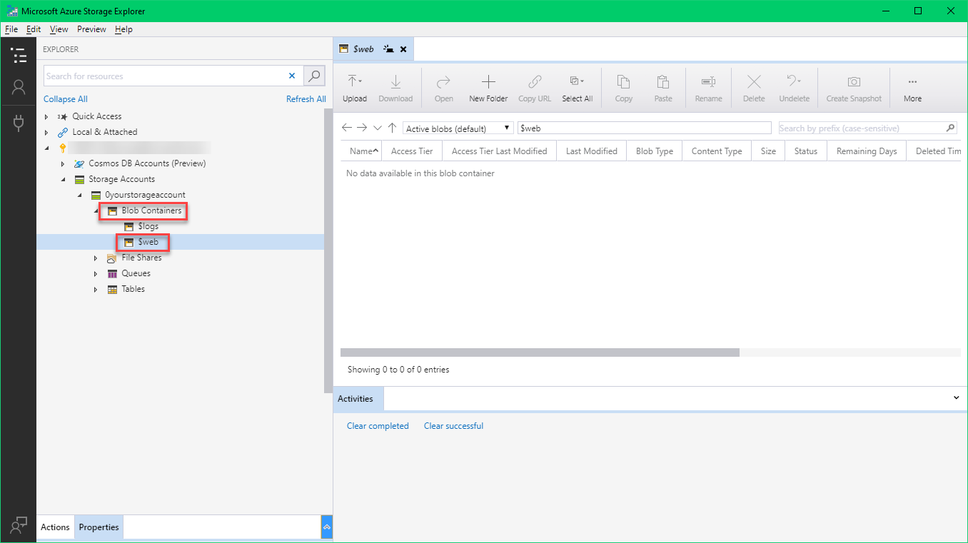Click the $web path address field
The height and width of the screenshot is (543, 968).
tap(645, 128)
